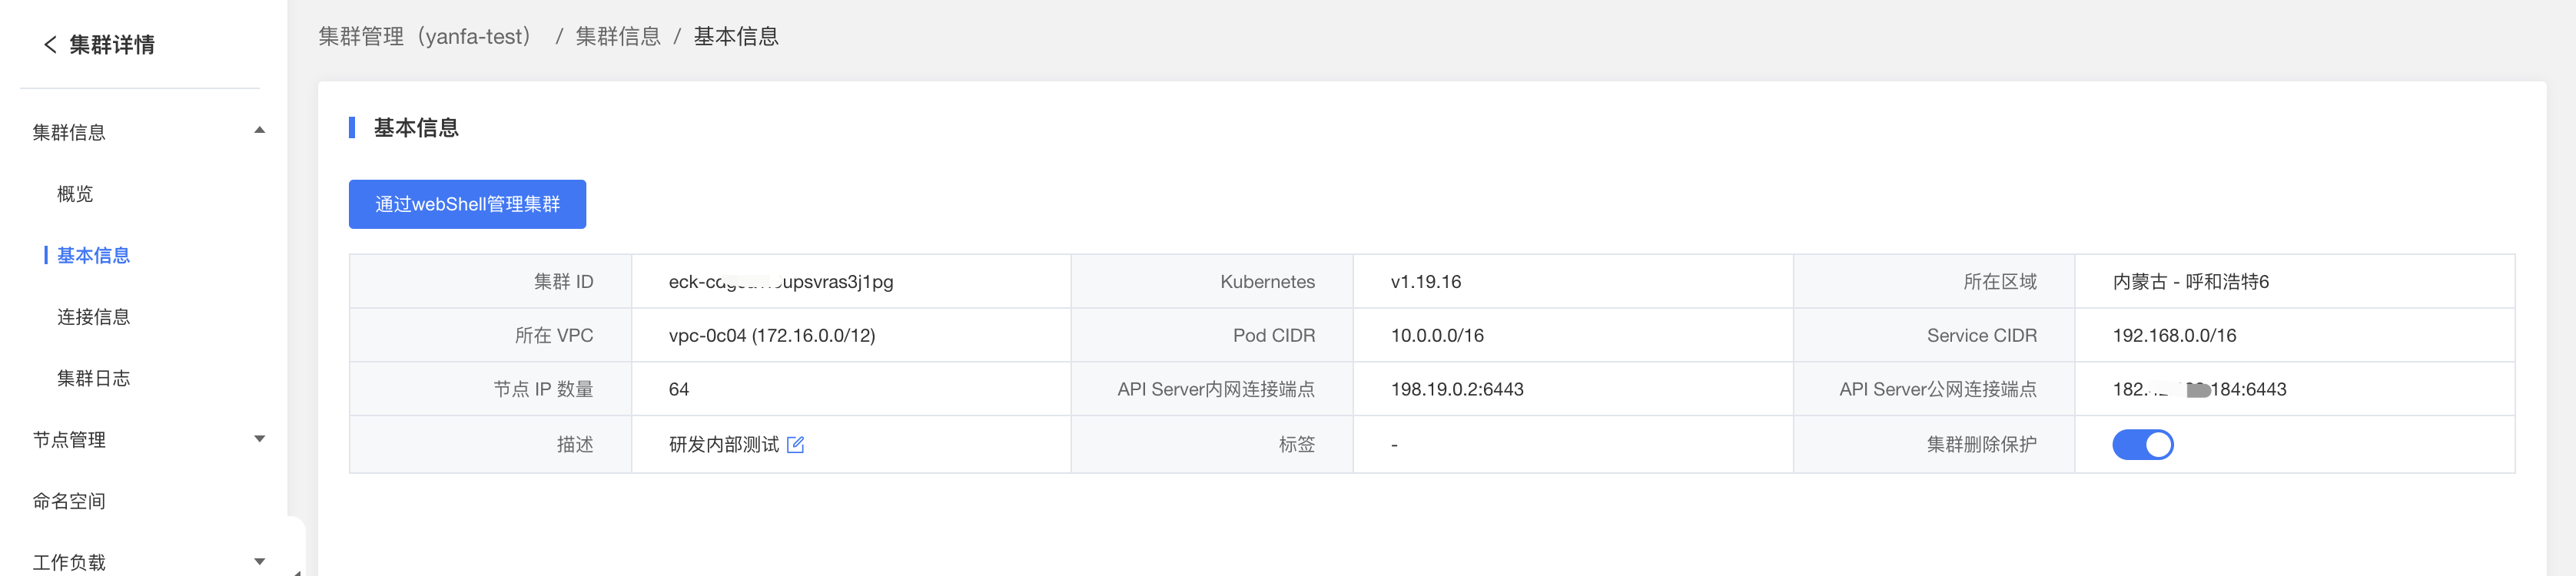Click the Kubernetes version v1.19.16
Image resolution: width=2576 pixels, height=576 pixels.
pyautogui.click(x=1425, y=282)
